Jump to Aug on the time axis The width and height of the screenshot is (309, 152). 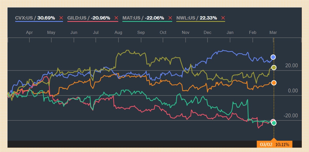[118, 33]
